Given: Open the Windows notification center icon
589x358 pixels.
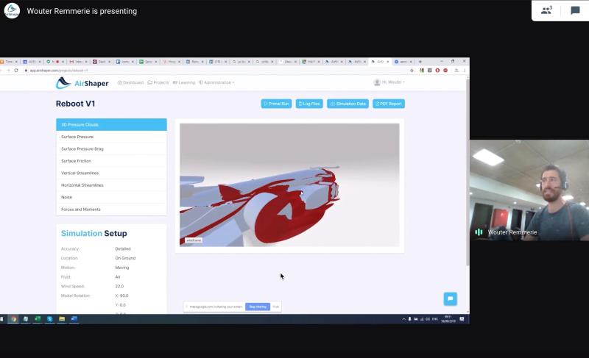Looking at the screenshot, I should click(x=462, y=319).
